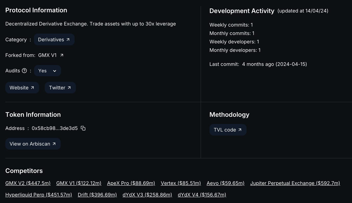Open competitor dYdX V4 ($156.67m)
This screenshot has height=203, width=352.
click(202, 195)
